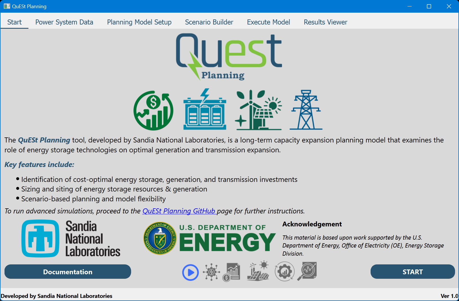Open the Execute Model tab
459x301 pixels.
(x=268, y=22)
